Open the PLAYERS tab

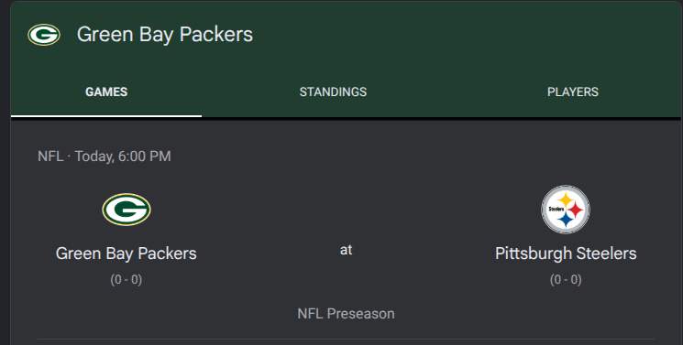[573, 92]
